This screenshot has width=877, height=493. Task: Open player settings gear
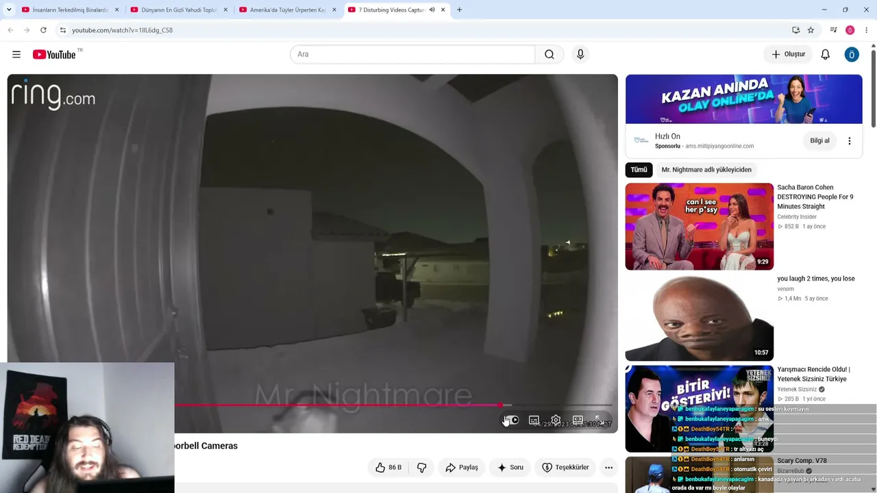click(x=556, y=420)
